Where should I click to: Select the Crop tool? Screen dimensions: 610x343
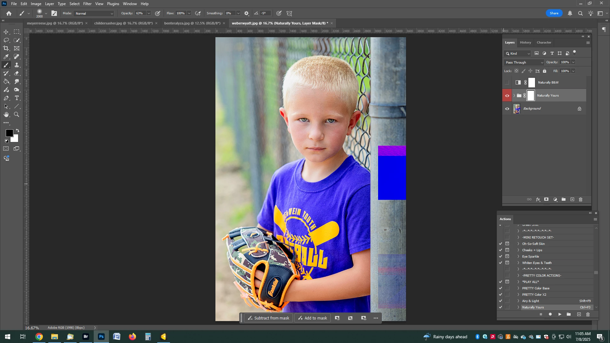[x=6, y=48]
